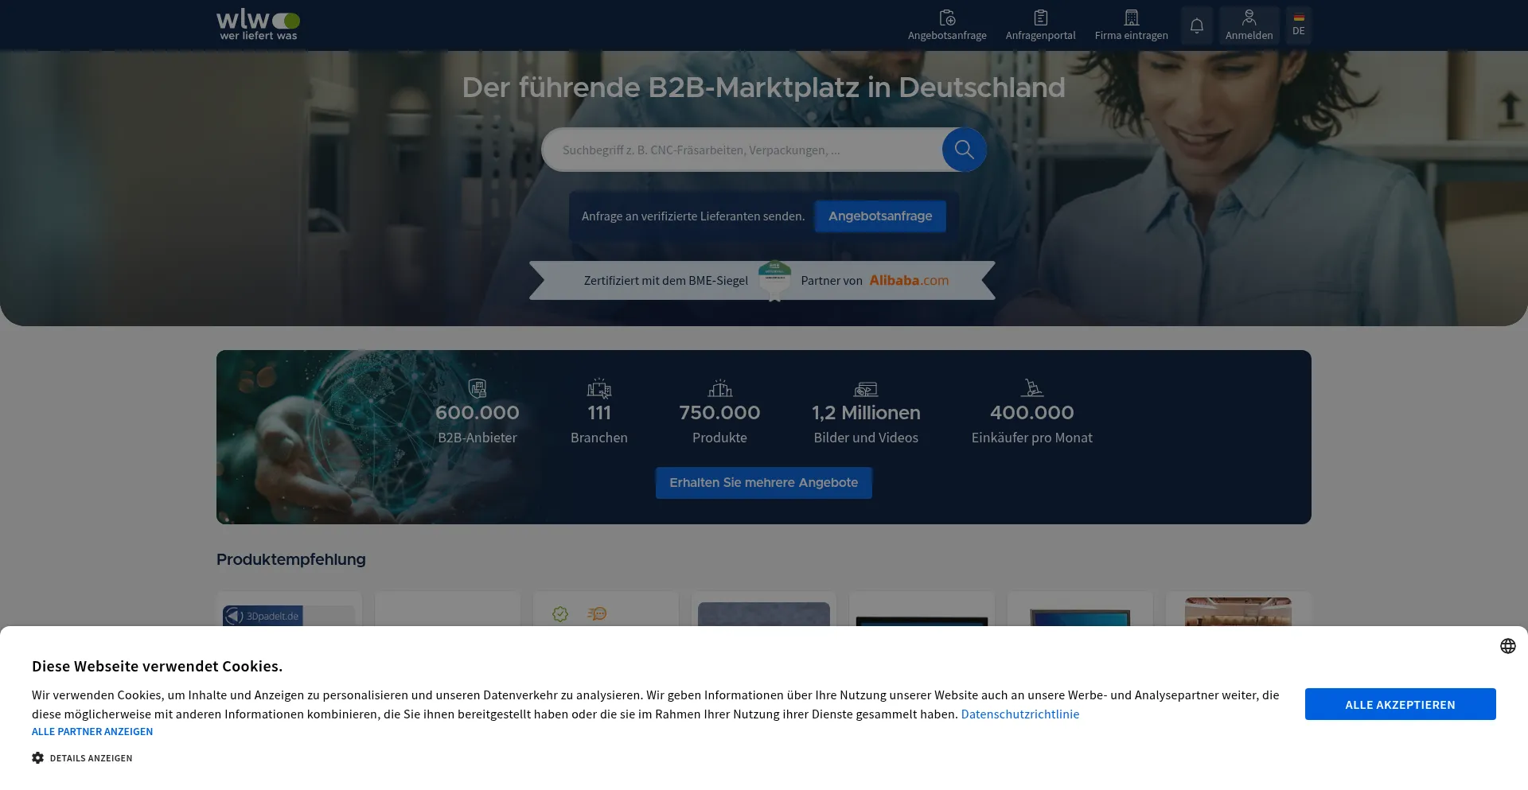The width and height of the screenshot is (1528, 790).
Task: Open the notifications bell icon
Action: coord(1196,25)
